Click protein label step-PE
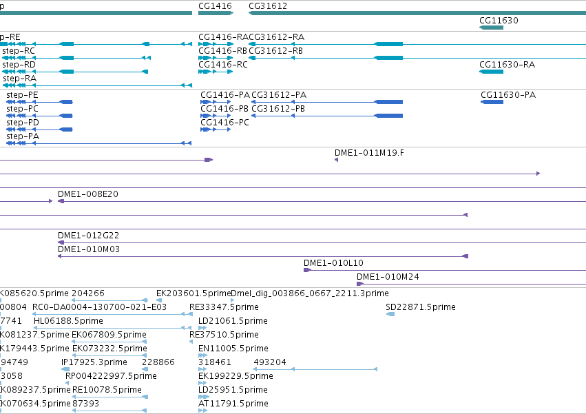586x414 pixels. pos(22,95)
